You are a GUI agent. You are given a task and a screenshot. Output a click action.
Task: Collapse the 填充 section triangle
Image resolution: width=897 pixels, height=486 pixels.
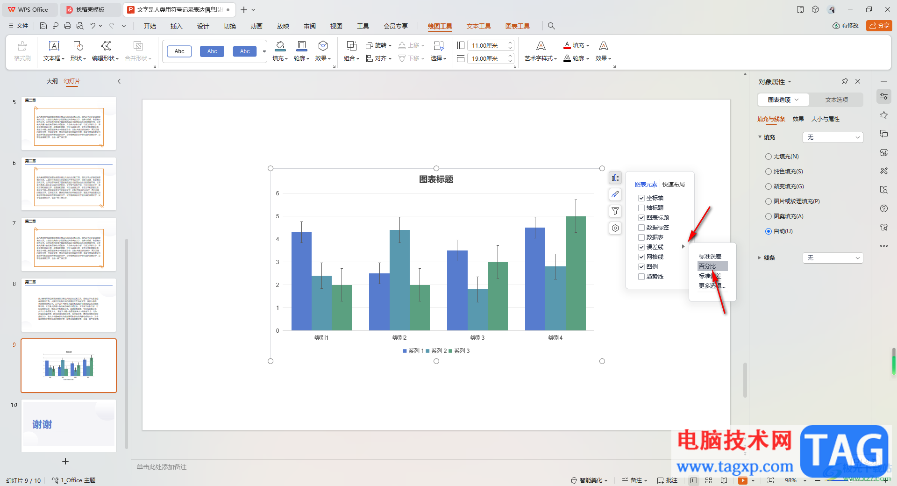tap(759, 137)
